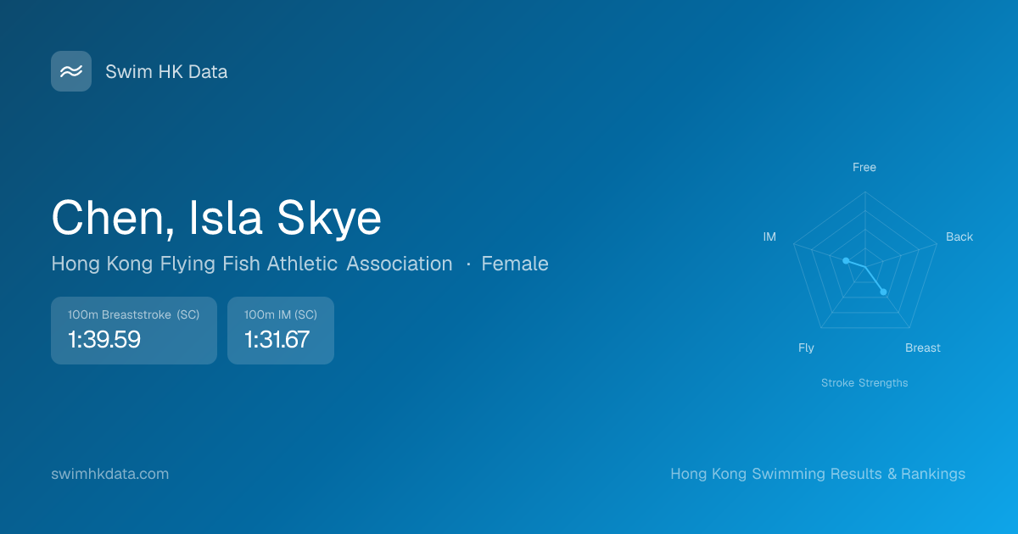Click the Back label on radar chart
Viewport: 1018px width, 534px height.
tap(959, 236)
